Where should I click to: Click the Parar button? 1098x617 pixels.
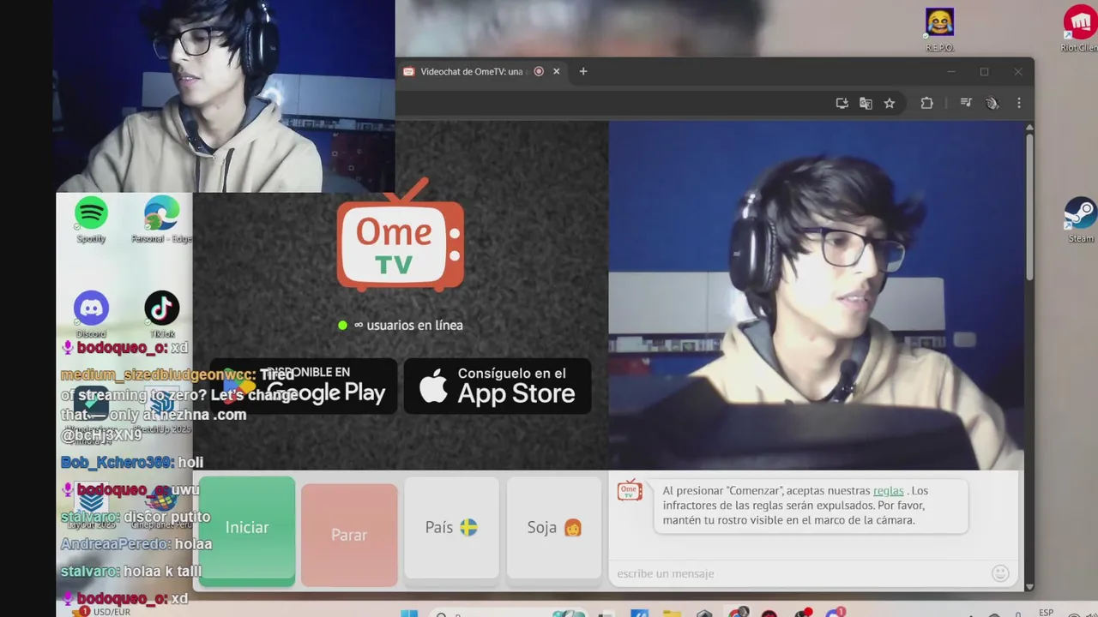[349, 535]
